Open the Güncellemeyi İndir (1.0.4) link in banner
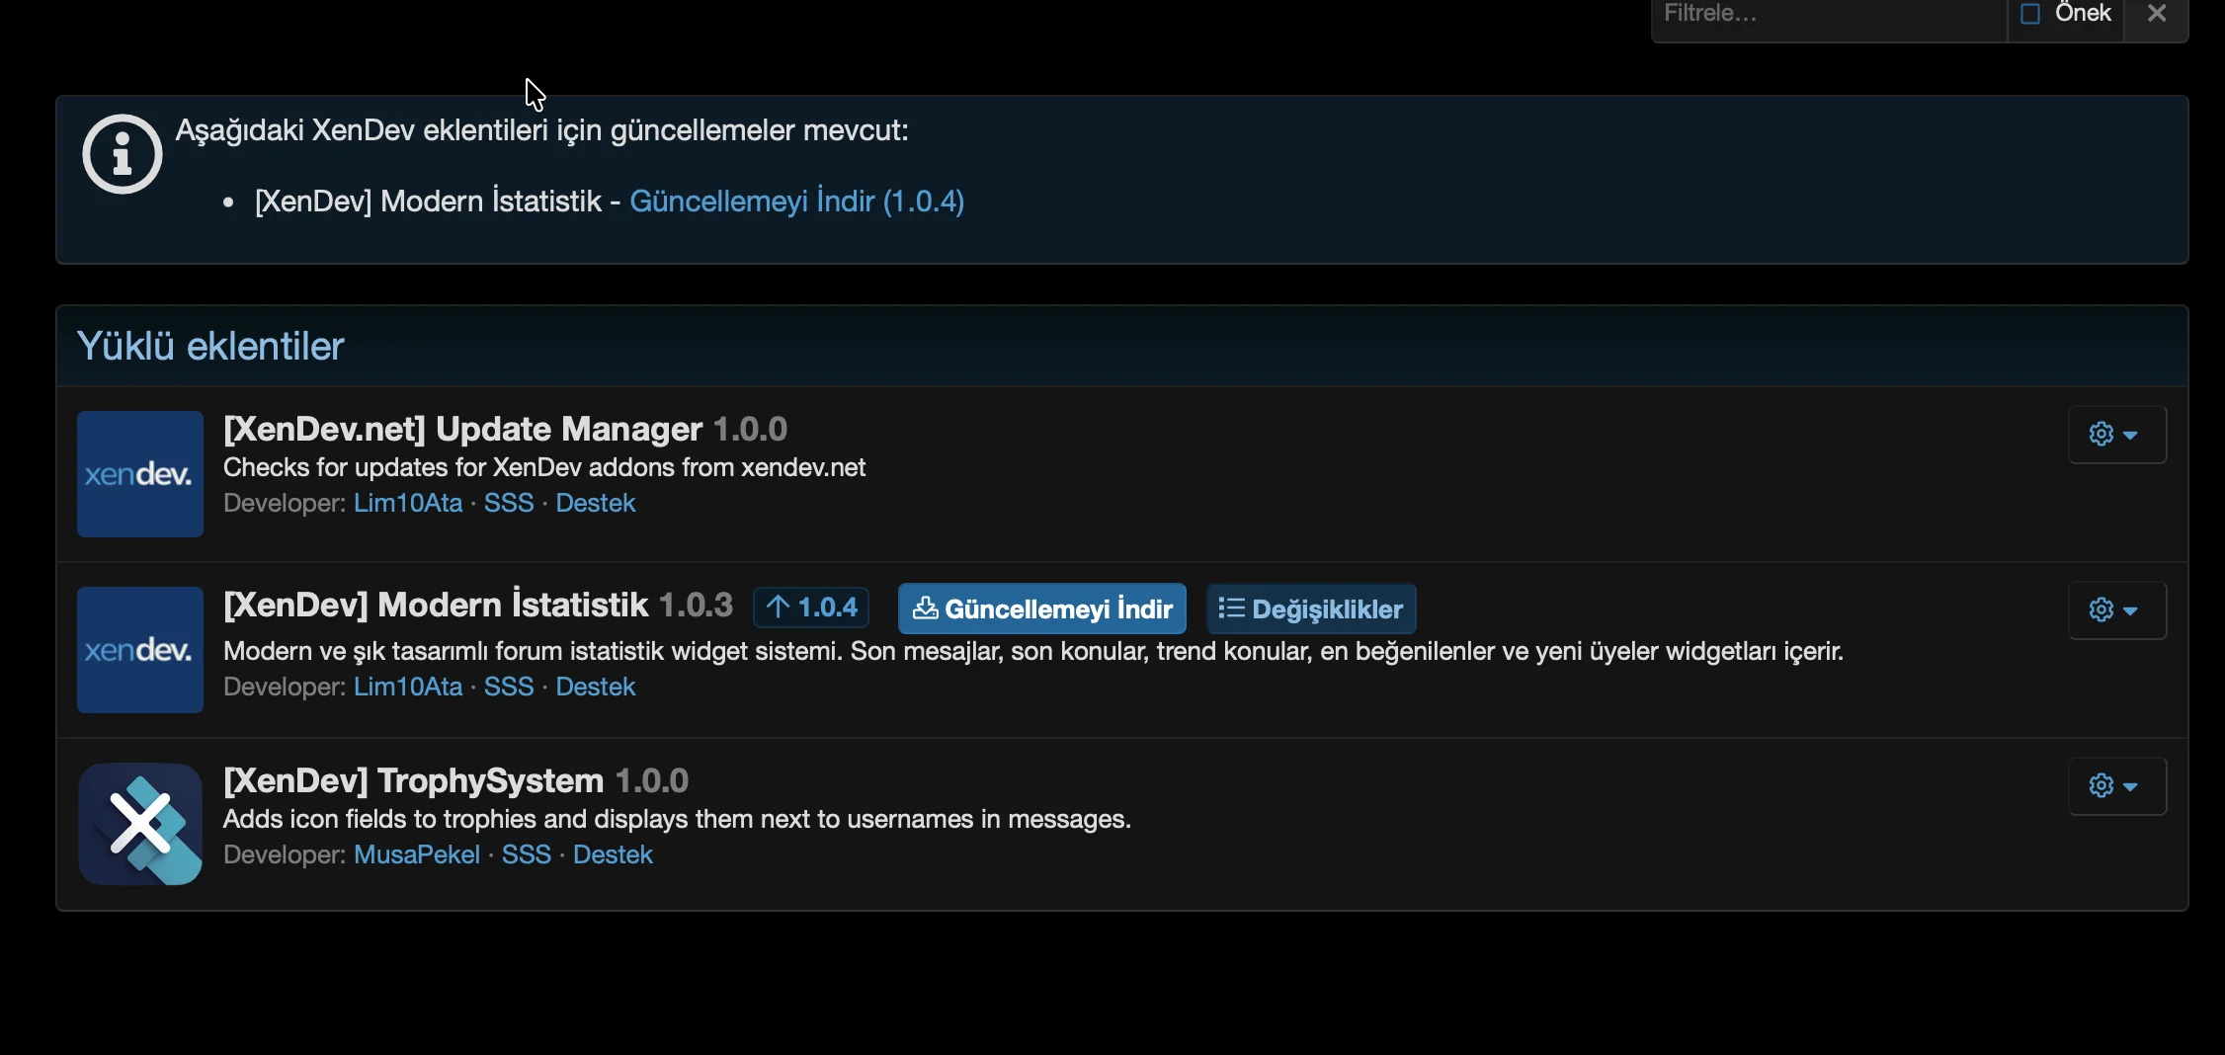The height and width of the screenshot is (1055, 2225). (796, 202)
